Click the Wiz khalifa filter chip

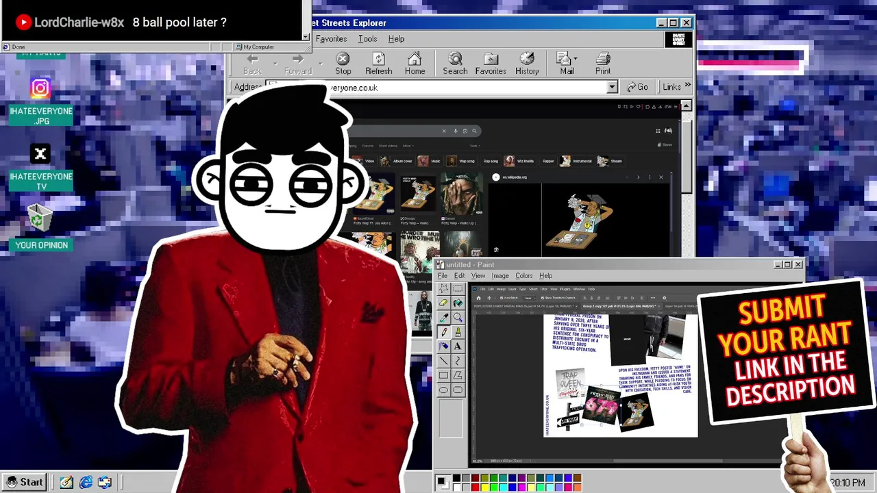point(519,161)
